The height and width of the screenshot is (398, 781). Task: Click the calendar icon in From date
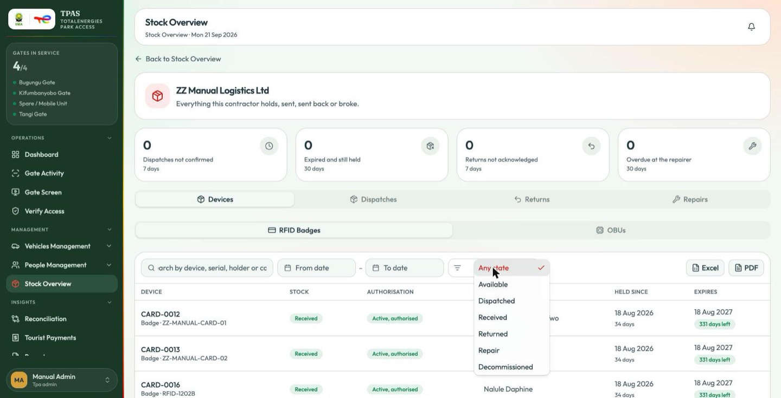click(288, 268)
